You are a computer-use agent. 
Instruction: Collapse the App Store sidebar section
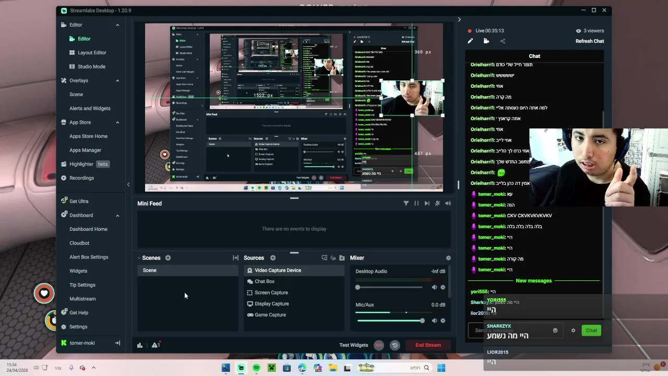coord(117,123)
